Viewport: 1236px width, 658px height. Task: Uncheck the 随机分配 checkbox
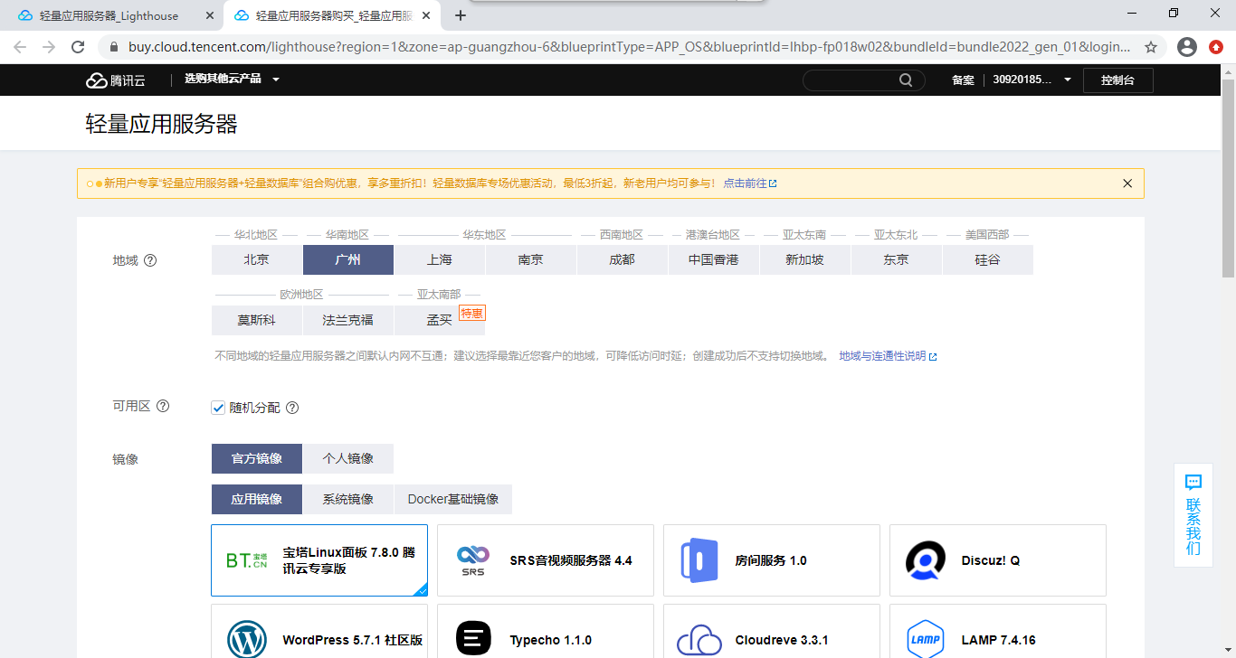click(x=218, y=407)
